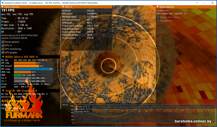Screen dimensions: 217x127
Task: Click the FurMark (GL) label in Demo options
Action: pyautogui.click(x=163, y=11)
